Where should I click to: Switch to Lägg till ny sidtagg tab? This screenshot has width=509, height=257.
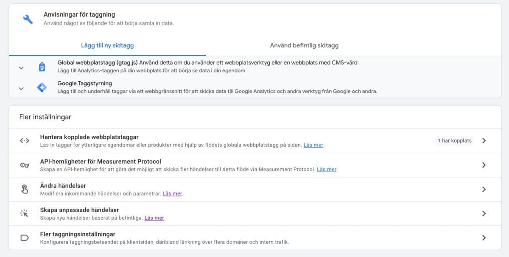(x=107, y=45)
